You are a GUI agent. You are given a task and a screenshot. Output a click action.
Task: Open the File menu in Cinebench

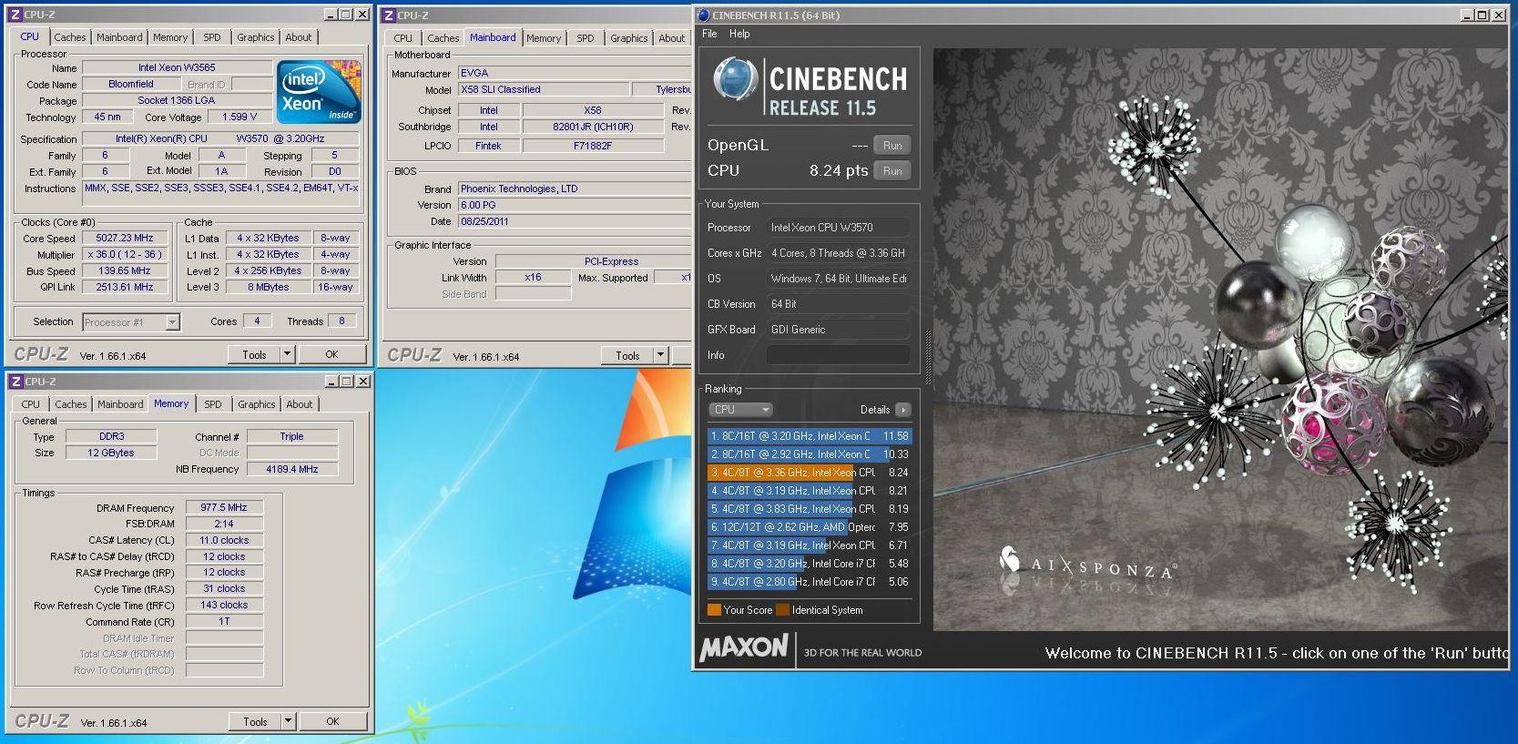click(709, 34)
